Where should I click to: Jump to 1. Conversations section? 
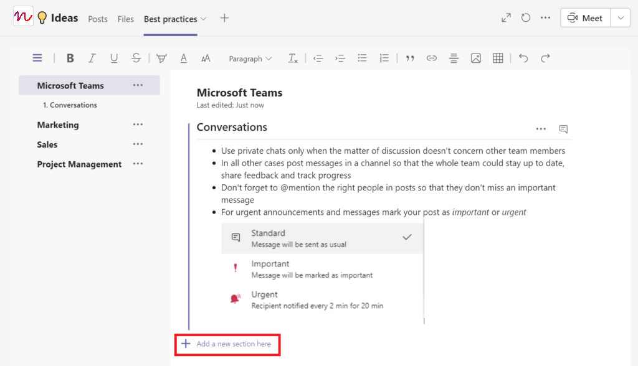[x=70, y=105]
